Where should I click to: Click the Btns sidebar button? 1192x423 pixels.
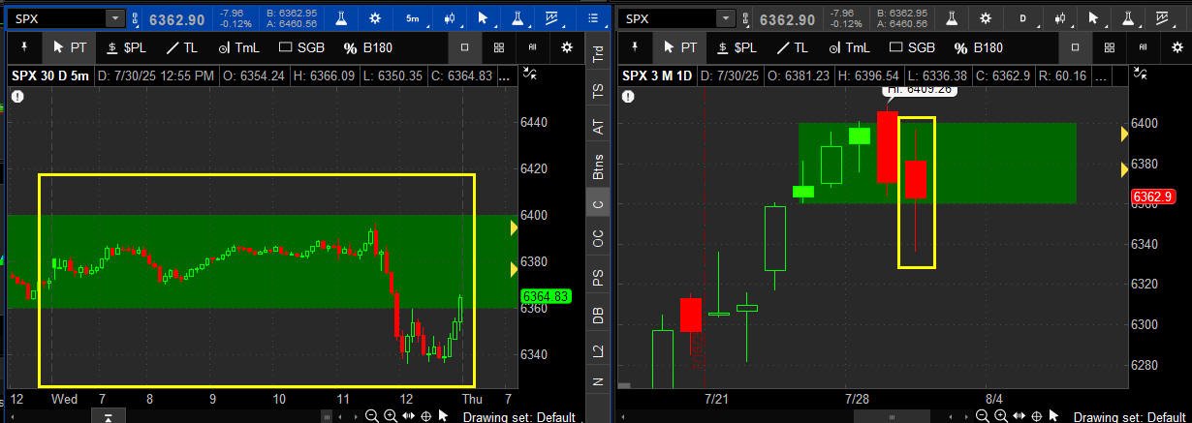click(598, 166)
